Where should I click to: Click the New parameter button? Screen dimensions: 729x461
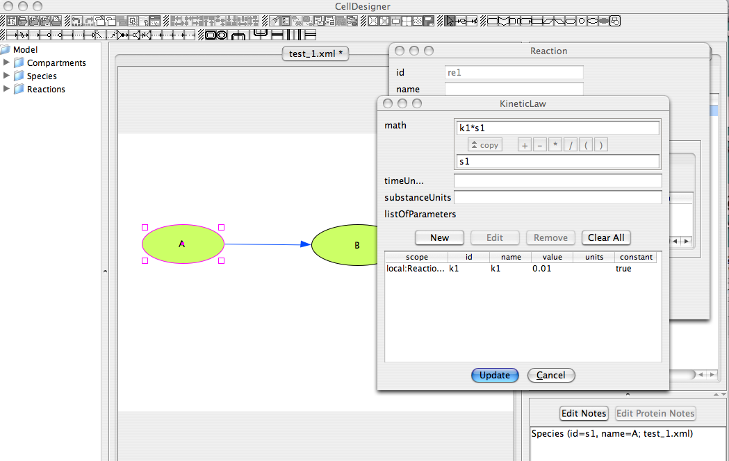point(439,237)
